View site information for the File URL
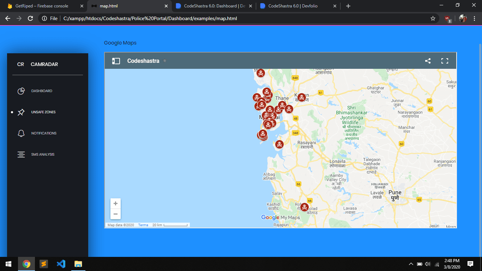The width and height of the screenshot is (482, 271). pyautogui.click(x=49, y=18)
